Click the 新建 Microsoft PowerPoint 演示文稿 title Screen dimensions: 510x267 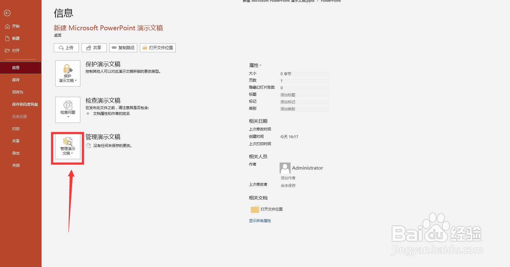pos(108,28)
